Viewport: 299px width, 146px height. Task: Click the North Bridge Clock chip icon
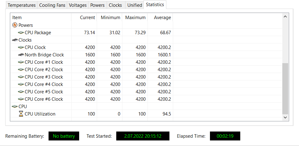21,55
